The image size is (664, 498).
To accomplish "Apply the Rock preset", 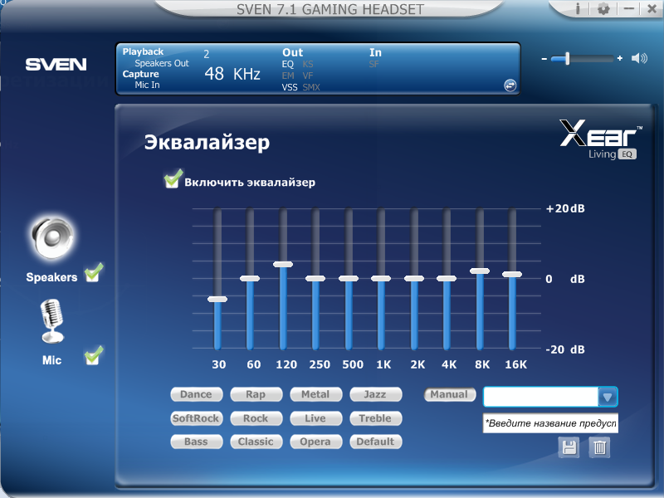I will tap(256, 418).
